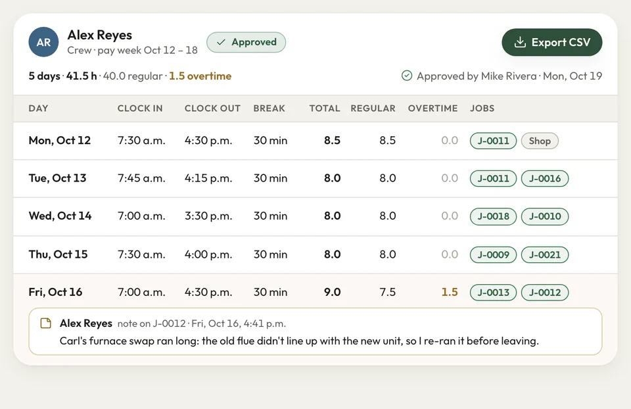Click the download icon in Export CSV
This screenshot has width=631, height=409.
(520, 42)
